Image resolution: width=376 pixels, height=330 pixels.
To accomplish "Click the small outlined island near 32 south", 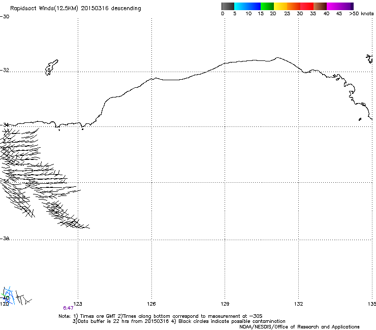I will point(51,68).
